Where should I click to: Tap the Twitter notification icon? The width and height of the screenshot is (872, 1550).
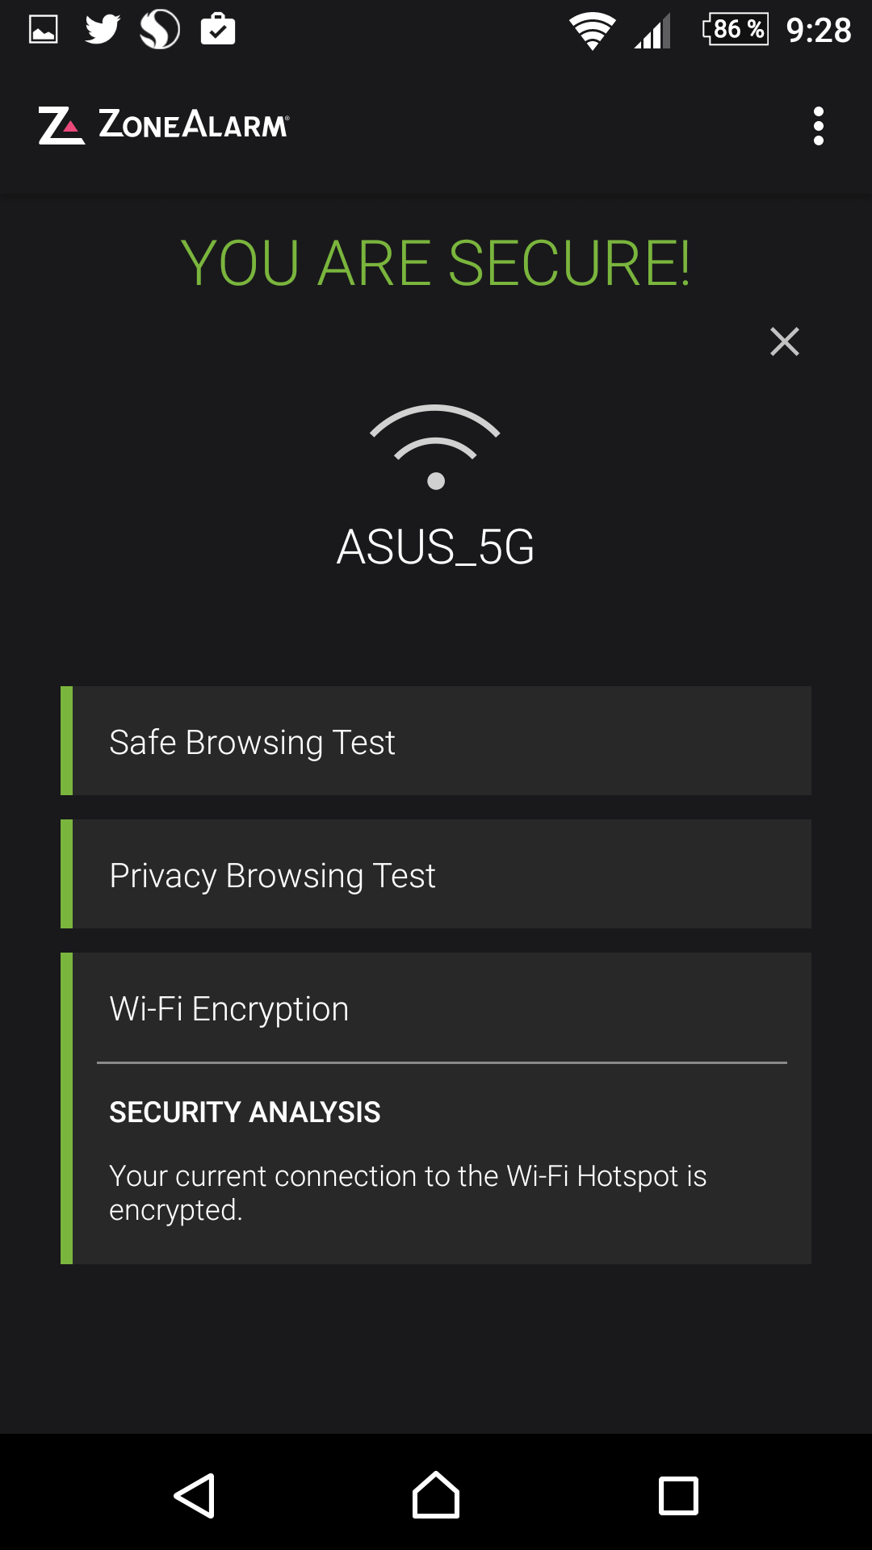coord(103,30)
